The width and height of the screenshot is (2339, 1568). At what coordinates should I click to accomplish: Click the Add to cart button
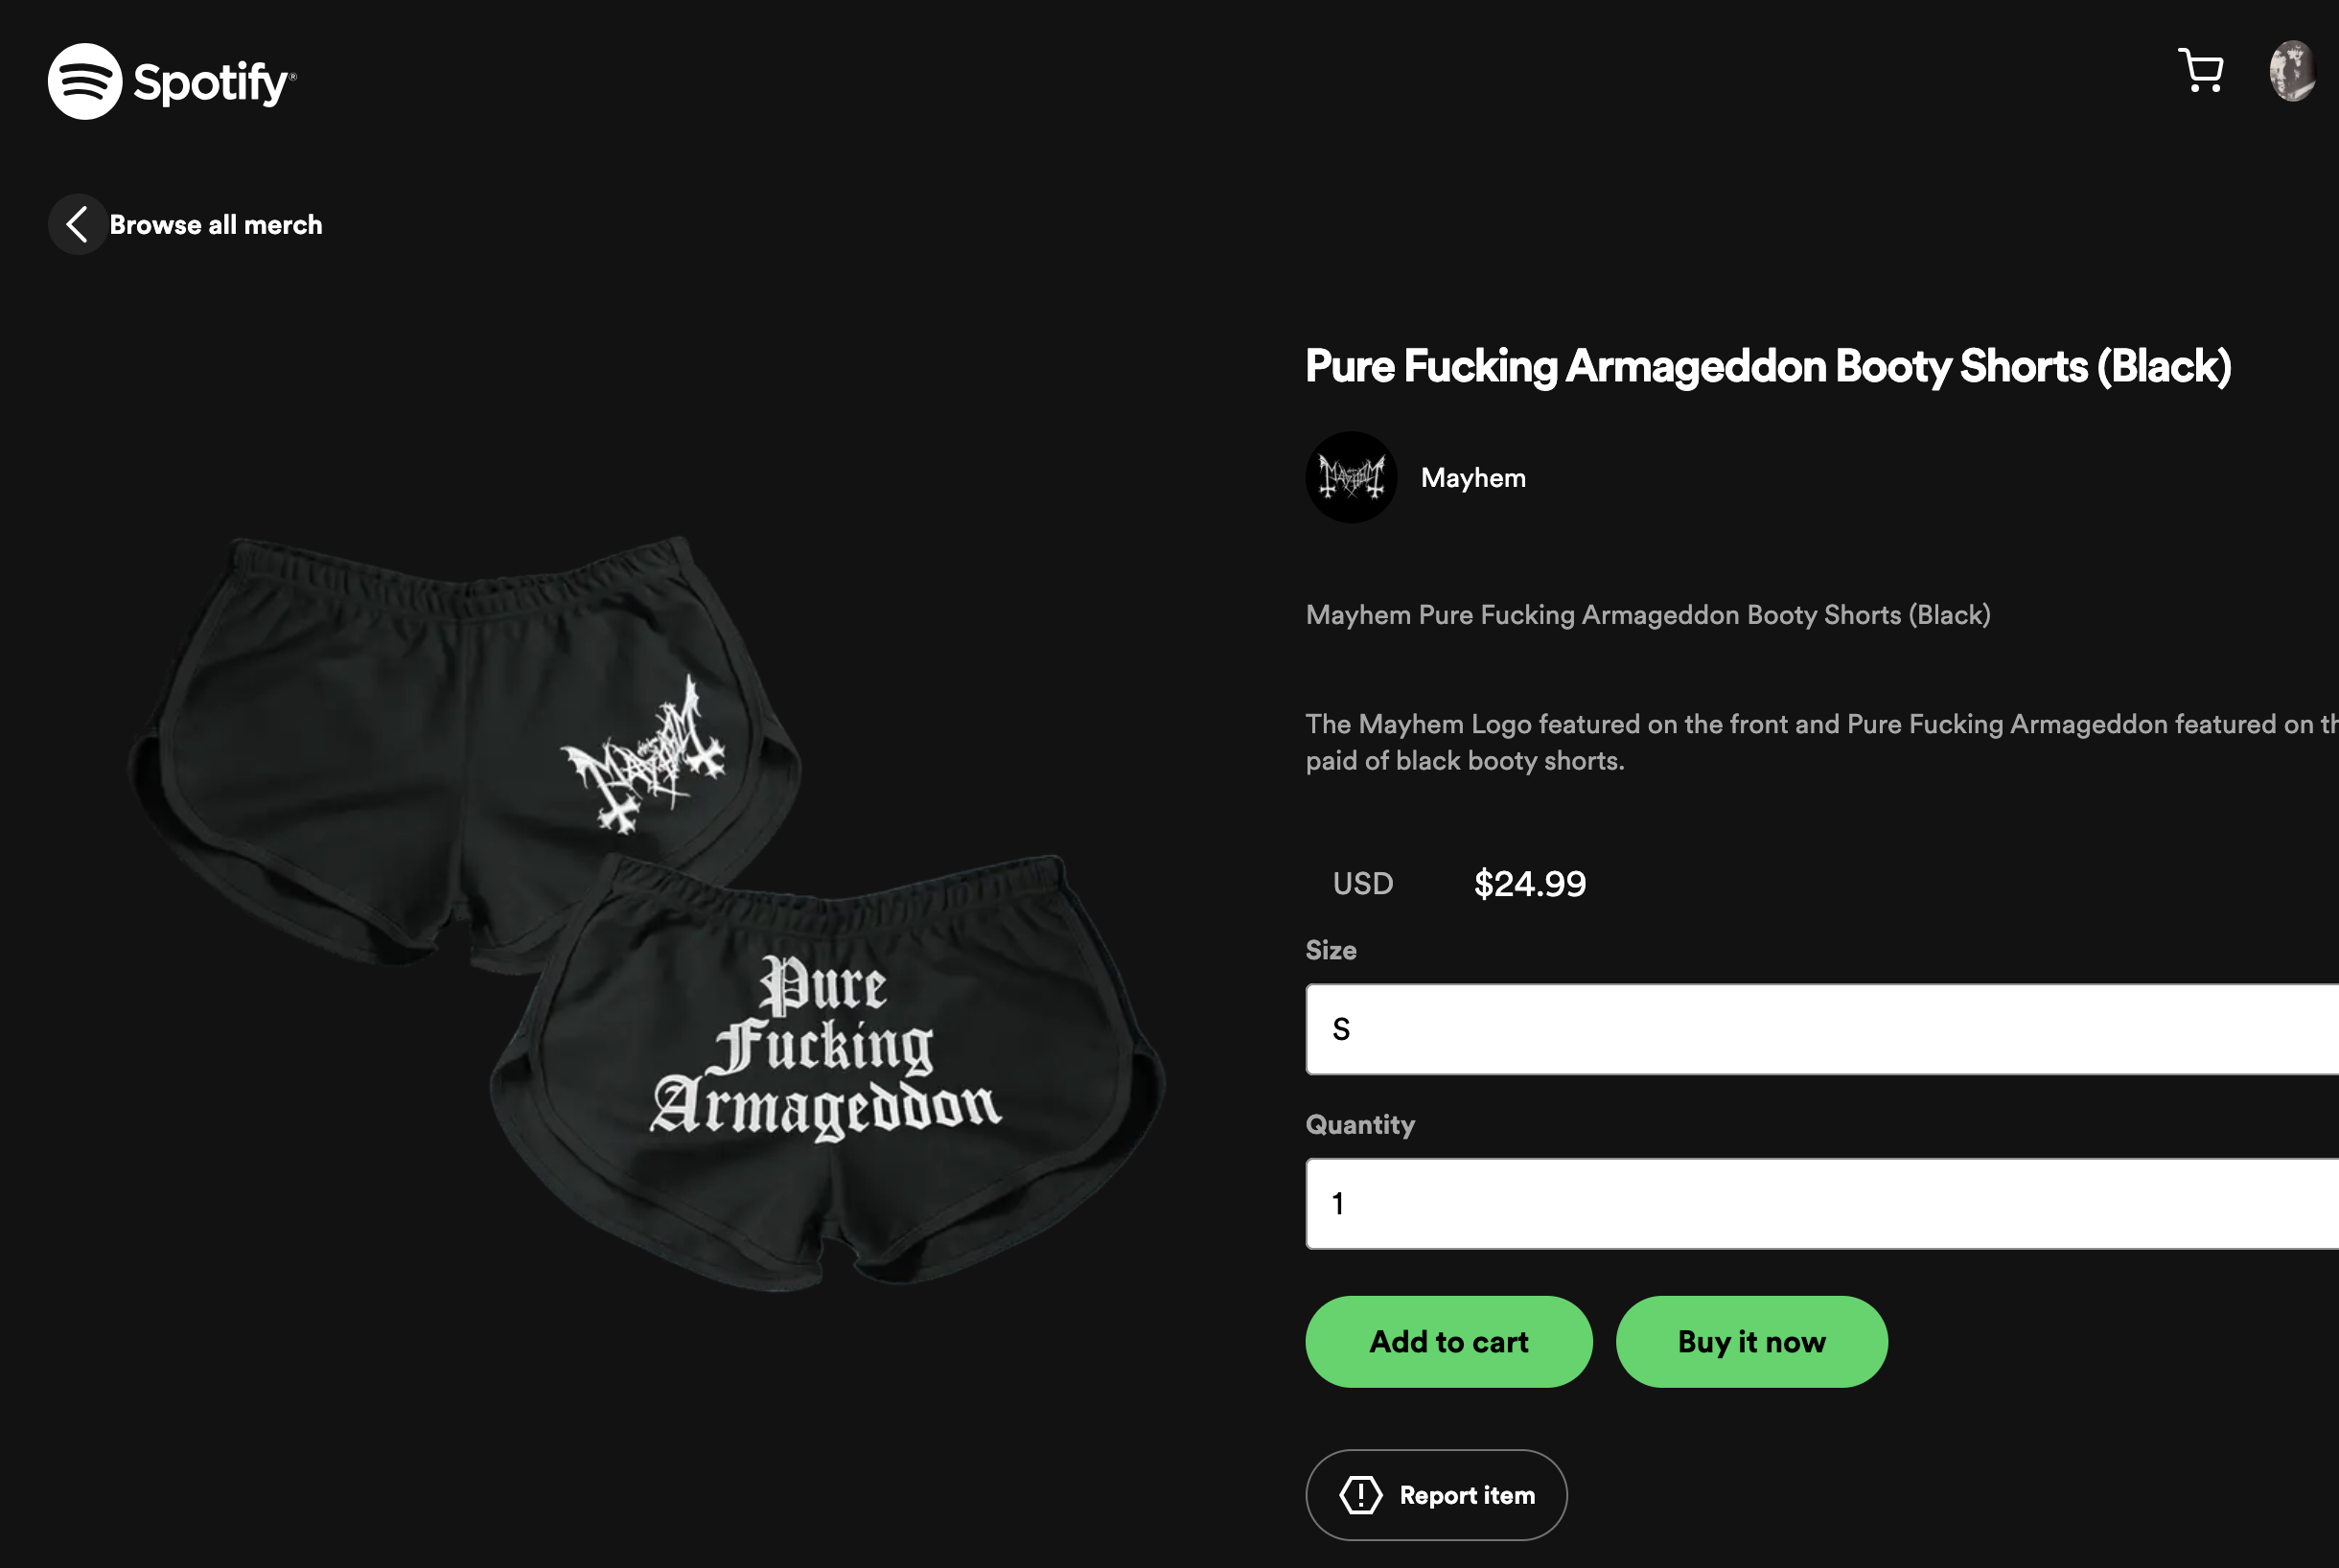point(1448,1341)
